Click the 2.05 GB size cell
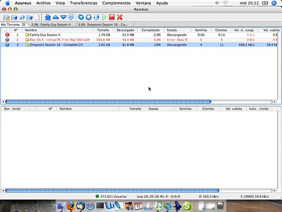Viewport: 282px width, 212px height. (x=104, y=45)
